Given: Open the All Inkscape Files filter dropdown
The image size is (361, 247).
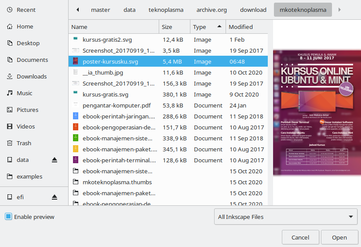Looking at the screenshot, I should click(286, 217).
